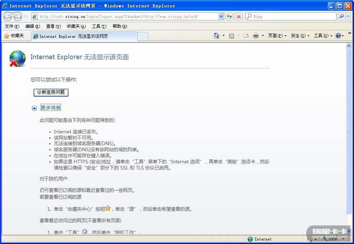The width and height of the screenshot is (354, 244).
Task: Click the 收藏夹 favorites star button
Action: pos(14,36)
